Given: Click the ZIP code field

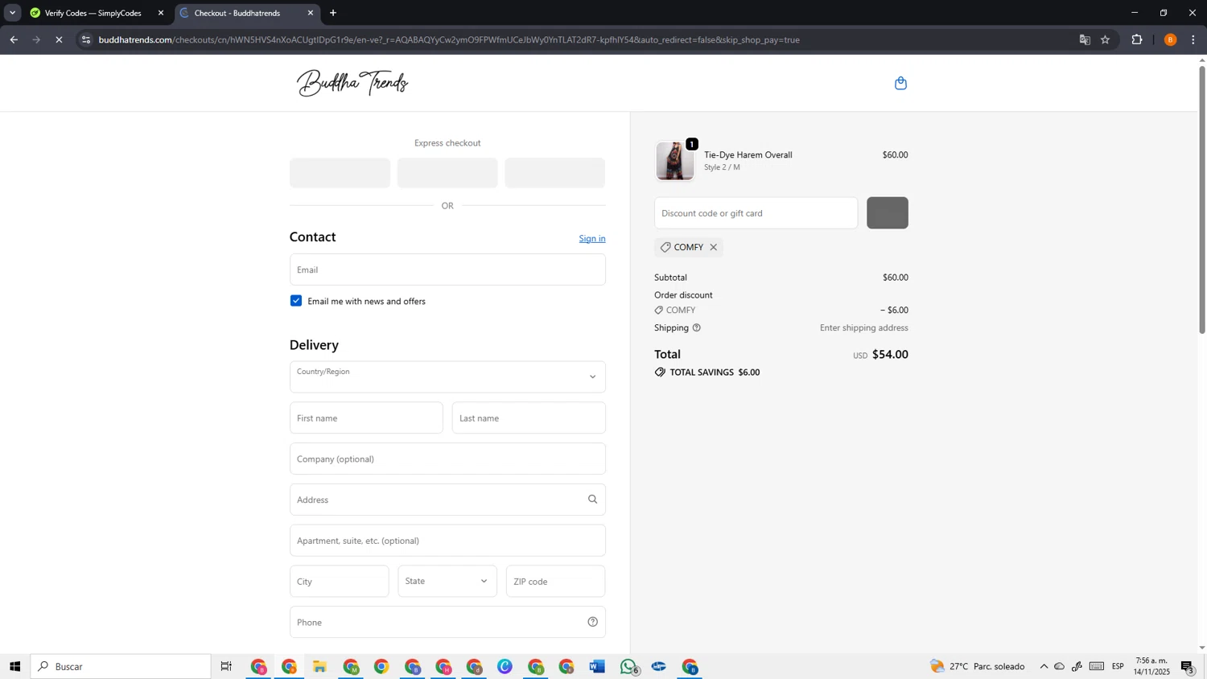Looking at the screenshot, I should 555,581.
